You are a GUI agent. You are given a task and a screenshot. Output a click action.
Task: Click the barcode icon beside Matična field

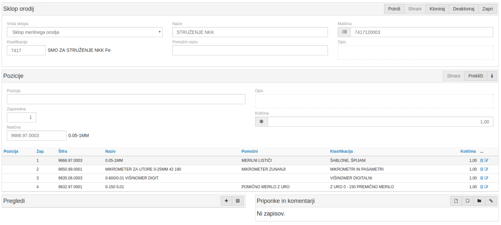coord(344,32)
